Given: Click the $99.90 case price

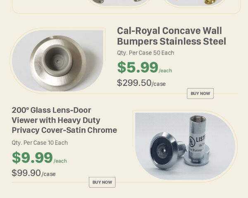Looking at the screenshot, I should [x=26, y=173].
